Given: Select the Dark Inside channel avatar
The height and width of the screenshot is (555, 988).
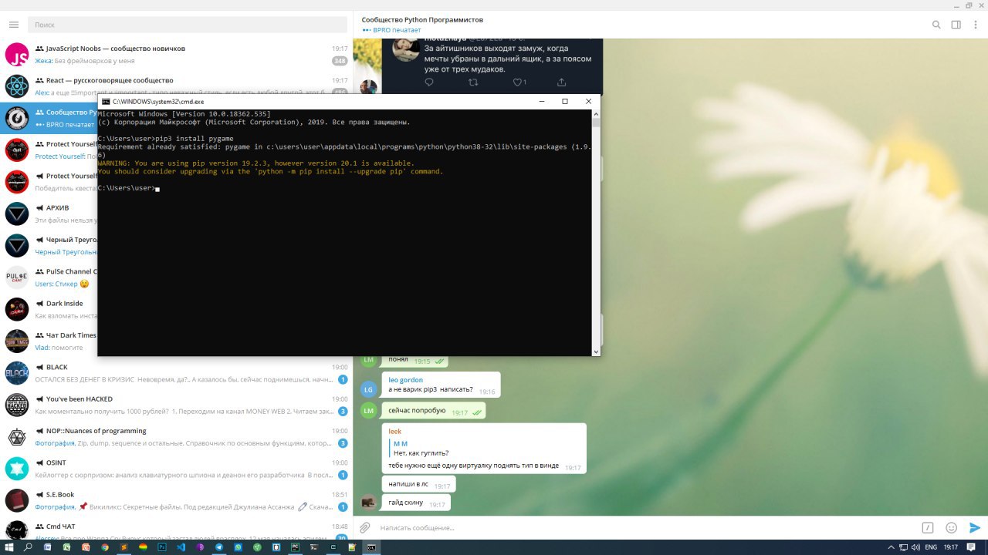Looking at the screenshot, I should [17, 309].
